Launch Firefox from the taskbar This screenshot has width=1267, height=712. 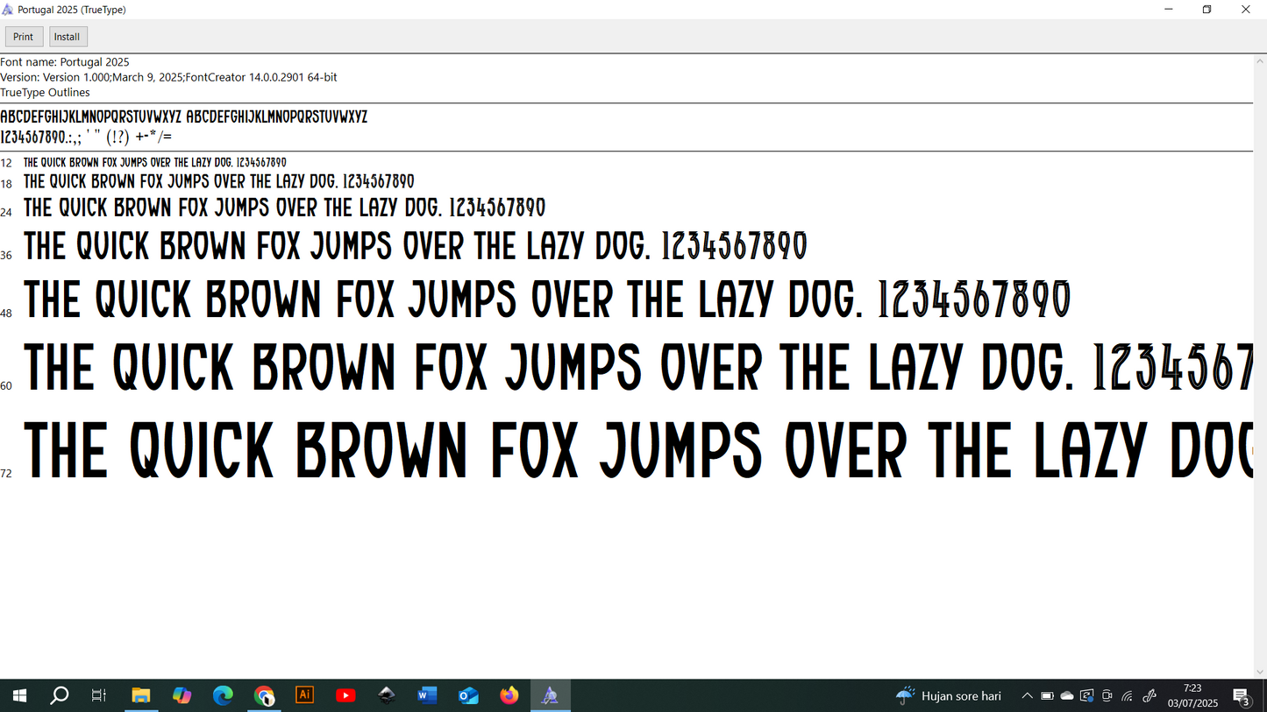click(509, 696)
